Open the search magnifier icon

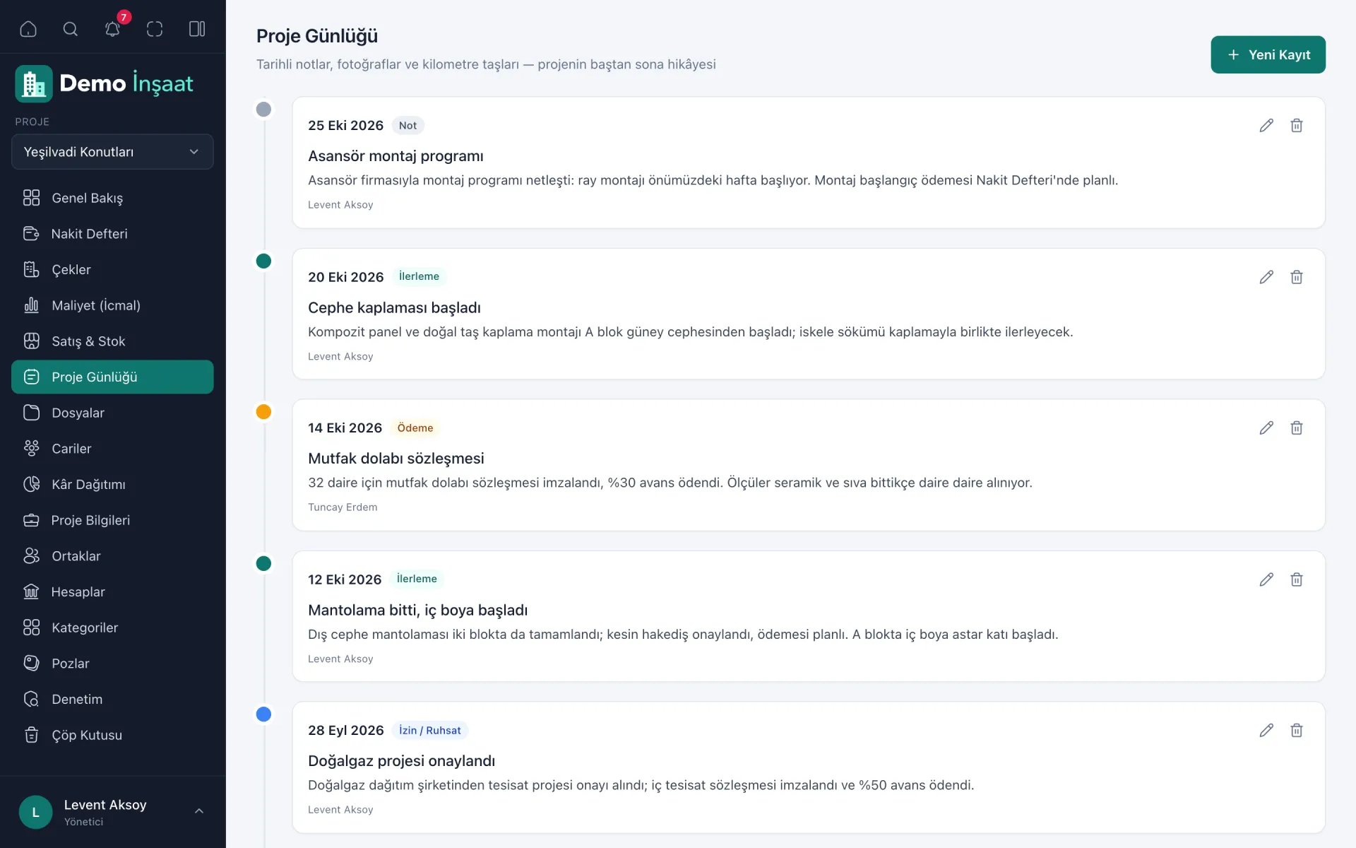point(71,29)
